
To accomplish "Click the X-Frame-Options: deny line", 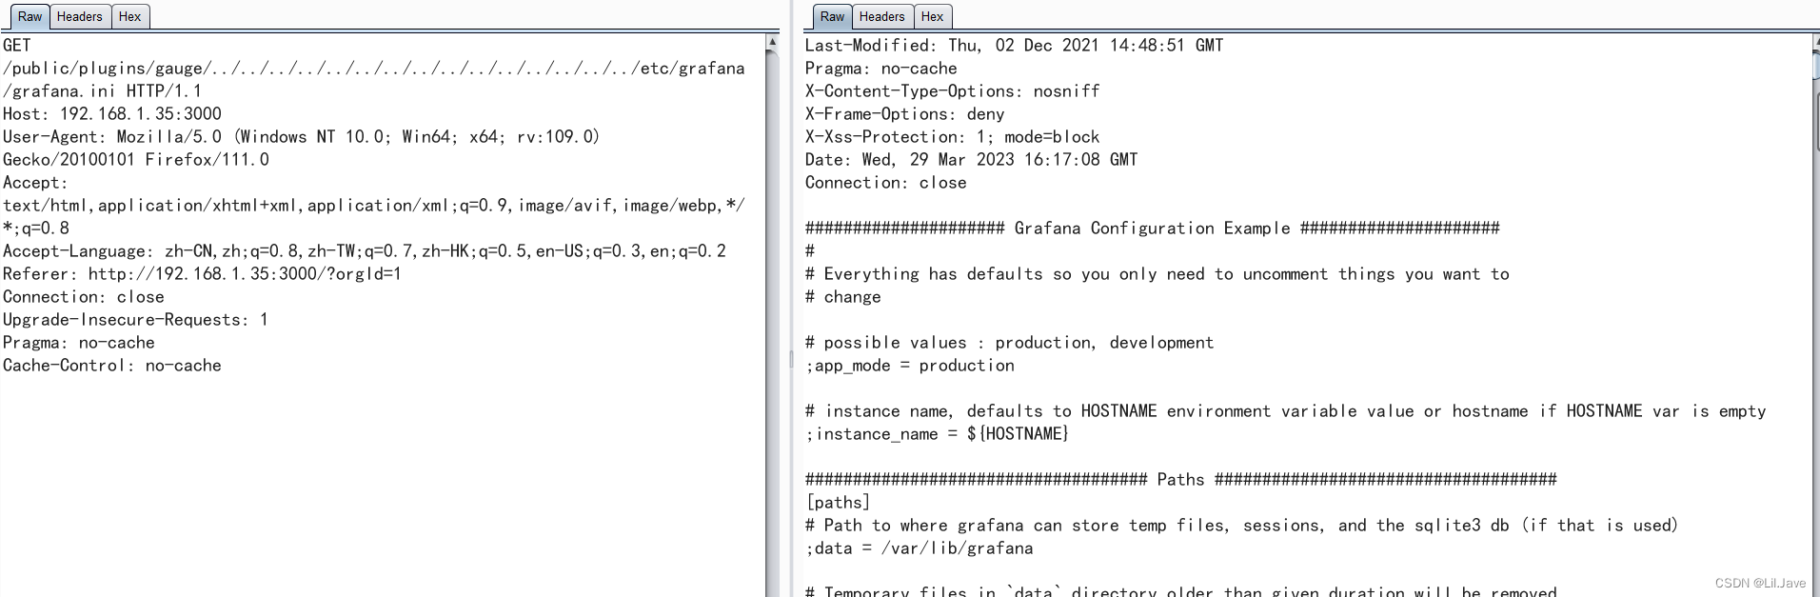I will 905,113.
